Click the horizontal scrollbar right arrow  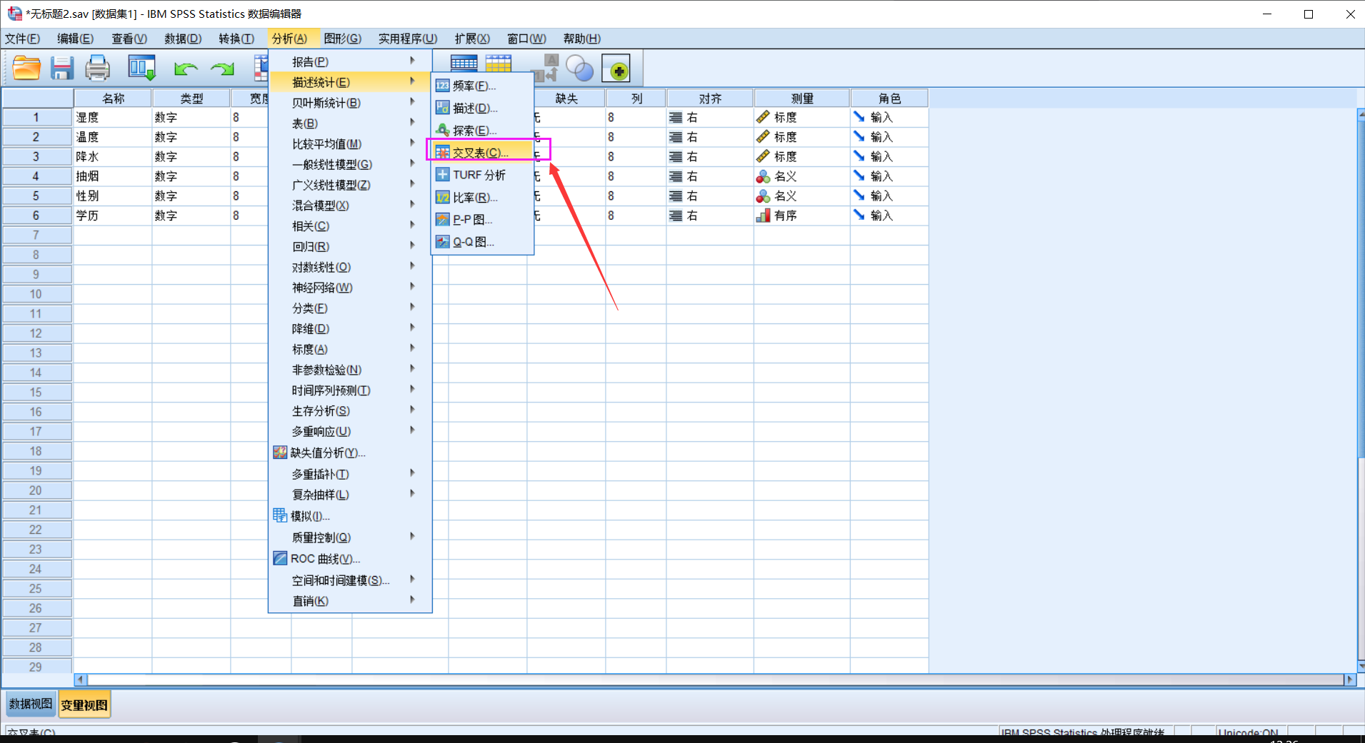[1349, 679]
